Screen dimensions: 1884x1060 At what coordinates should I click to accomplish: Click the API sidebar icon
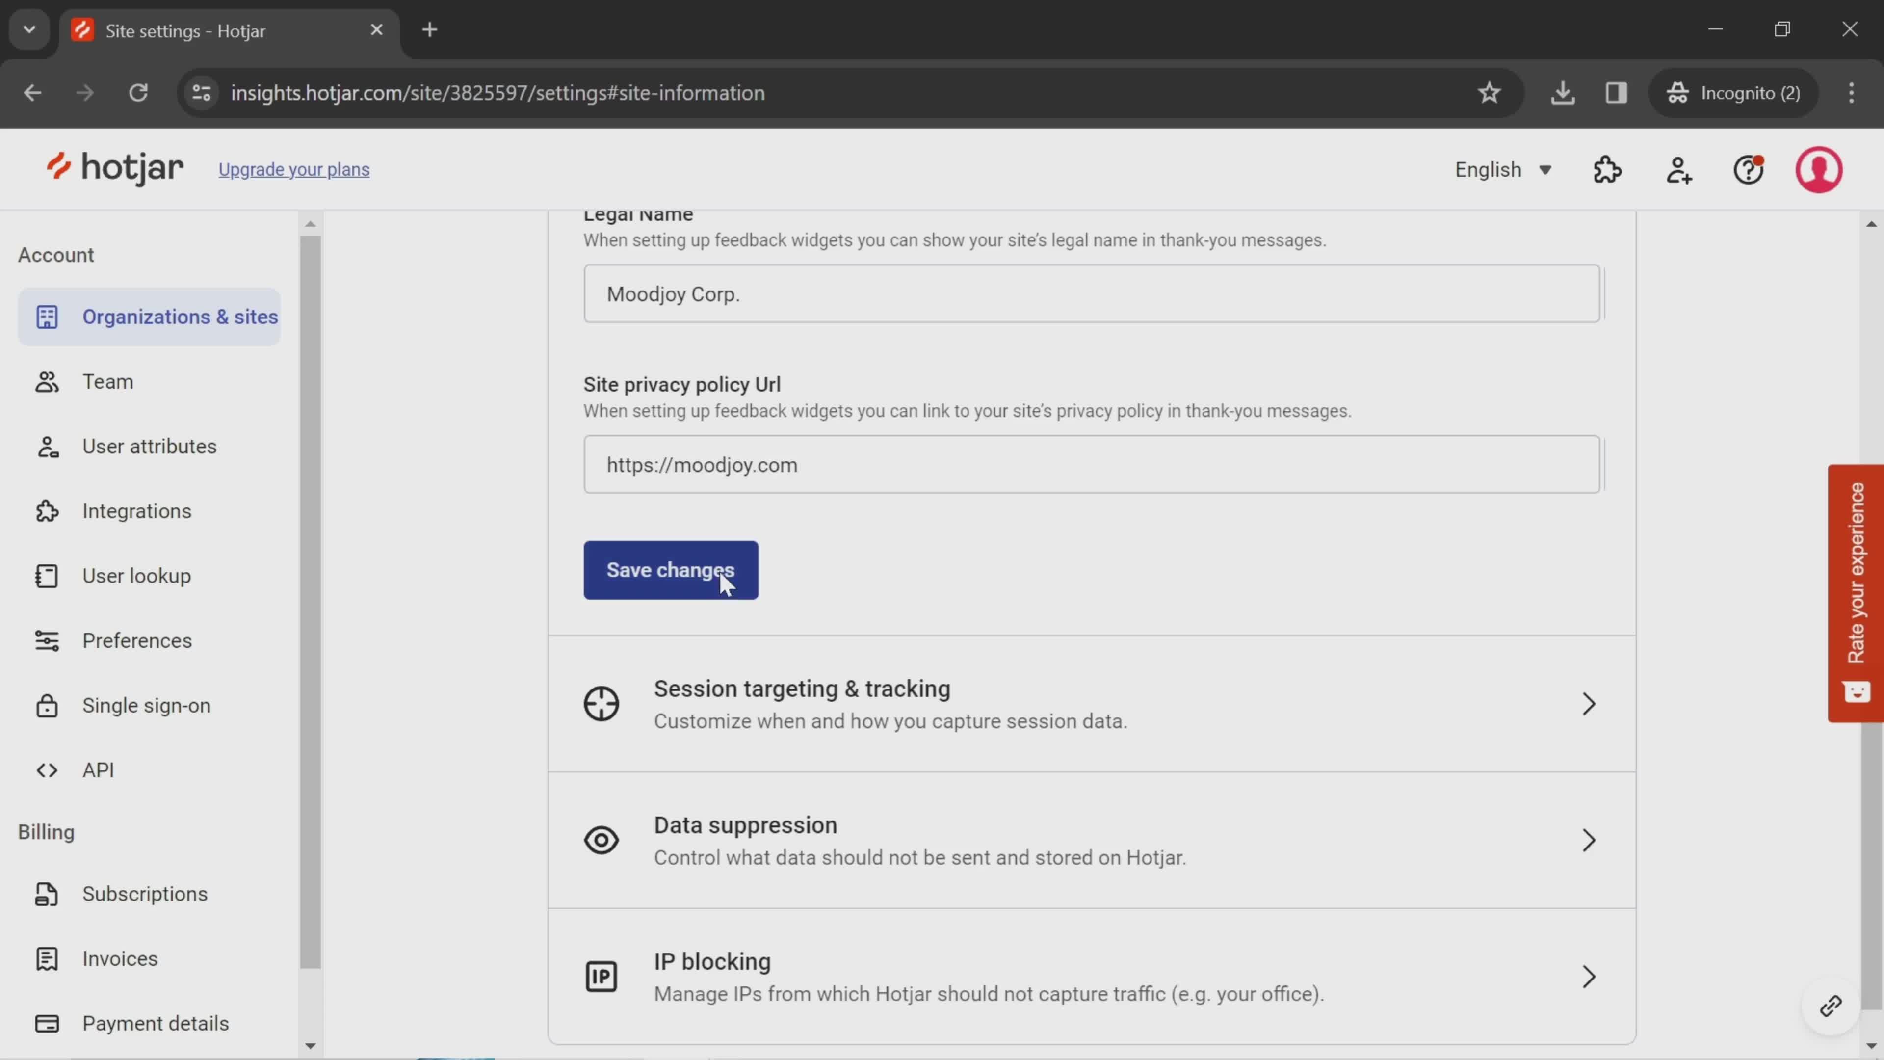click(44, 769)
